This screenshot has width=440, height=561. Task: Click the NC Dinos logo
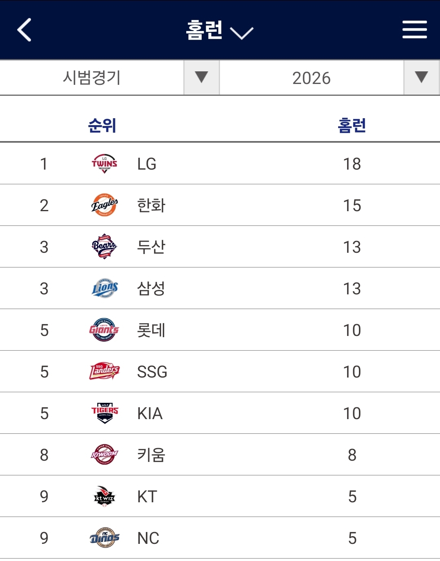coord(104,538)
